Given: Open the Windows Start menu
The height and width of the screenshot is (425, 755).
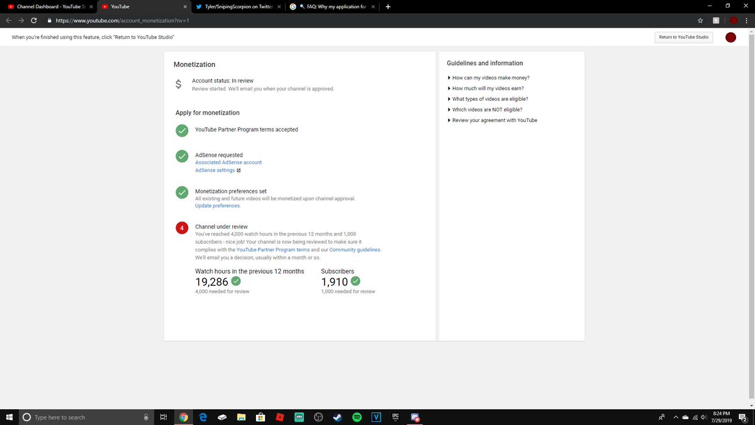Looking at the screenshot, I should (9, 417).
